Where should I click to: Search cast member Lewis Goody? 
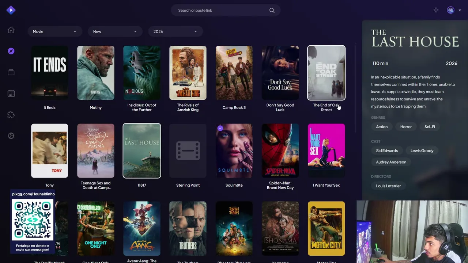click(x=422, y=150)
